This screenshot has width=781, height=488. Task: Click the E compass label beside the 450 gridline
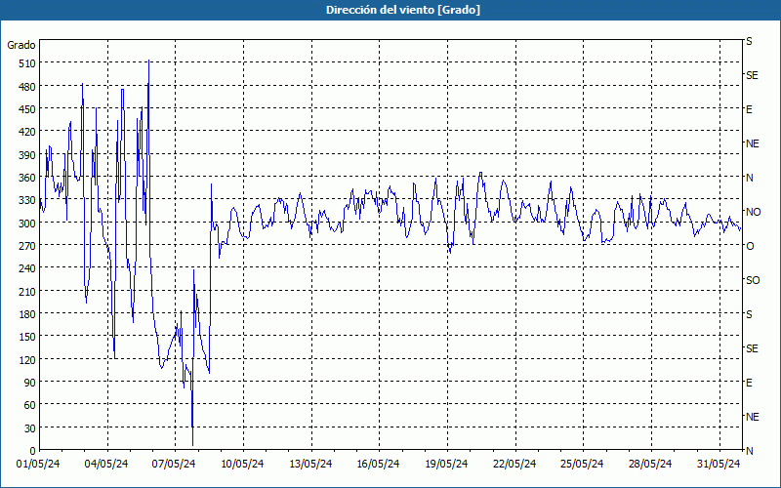click(749, 109)
